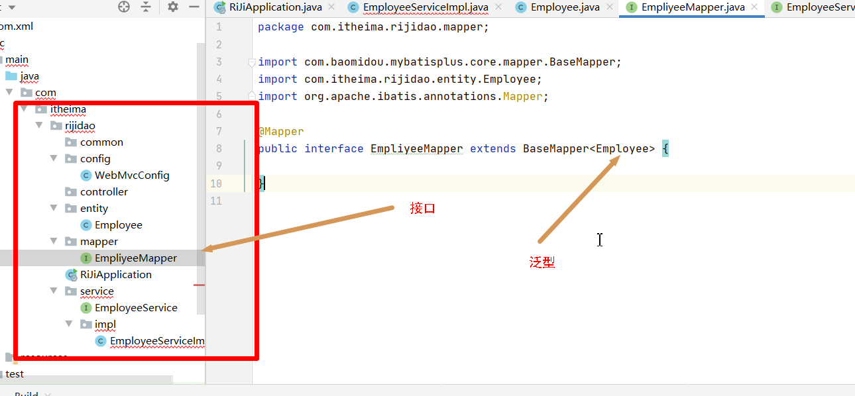Click the impl package folder icon
The image size is (855, 396).
[85, 324]
